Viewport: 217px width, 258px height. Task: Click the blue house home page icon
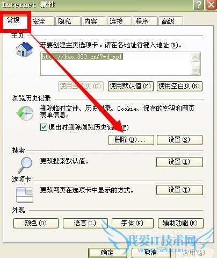tap(24, 49)
